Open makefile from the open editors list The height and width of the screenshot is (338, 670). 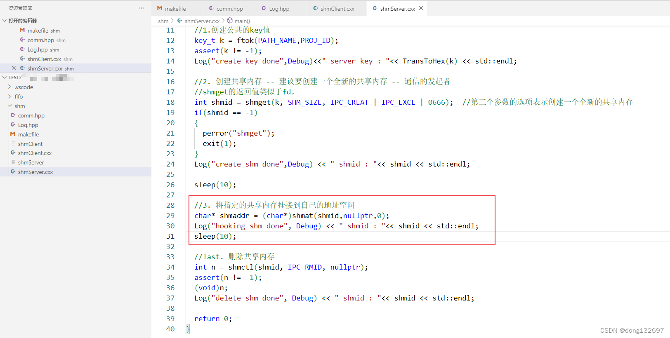75,31
